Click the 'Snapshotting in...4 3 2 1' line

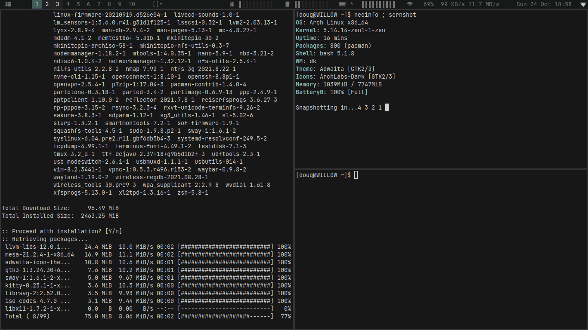click(x=339, y=108)
